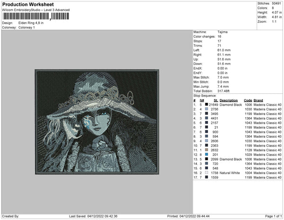Viewport: 284px width, 220px height.
Task: Click the 'Natural White' description in row 16
Action: click(x=230, y=173)
